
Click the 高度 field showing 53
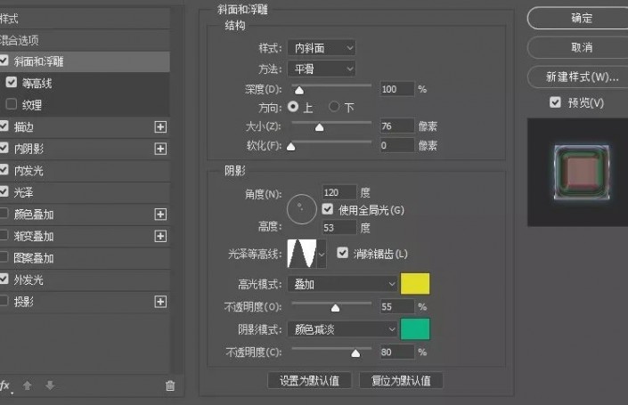[338, 228]
